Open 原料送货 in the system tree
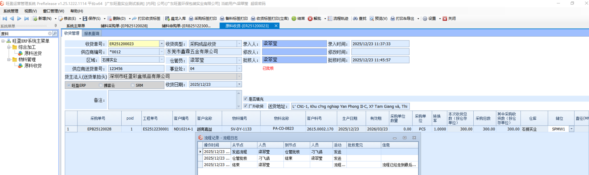The width and height of the screenshot is (589, 175). point(33,53)
